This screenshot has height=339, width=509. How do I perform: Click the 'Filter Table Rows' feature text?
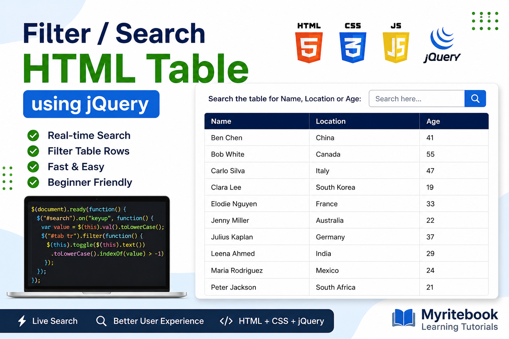pos(88,151)
